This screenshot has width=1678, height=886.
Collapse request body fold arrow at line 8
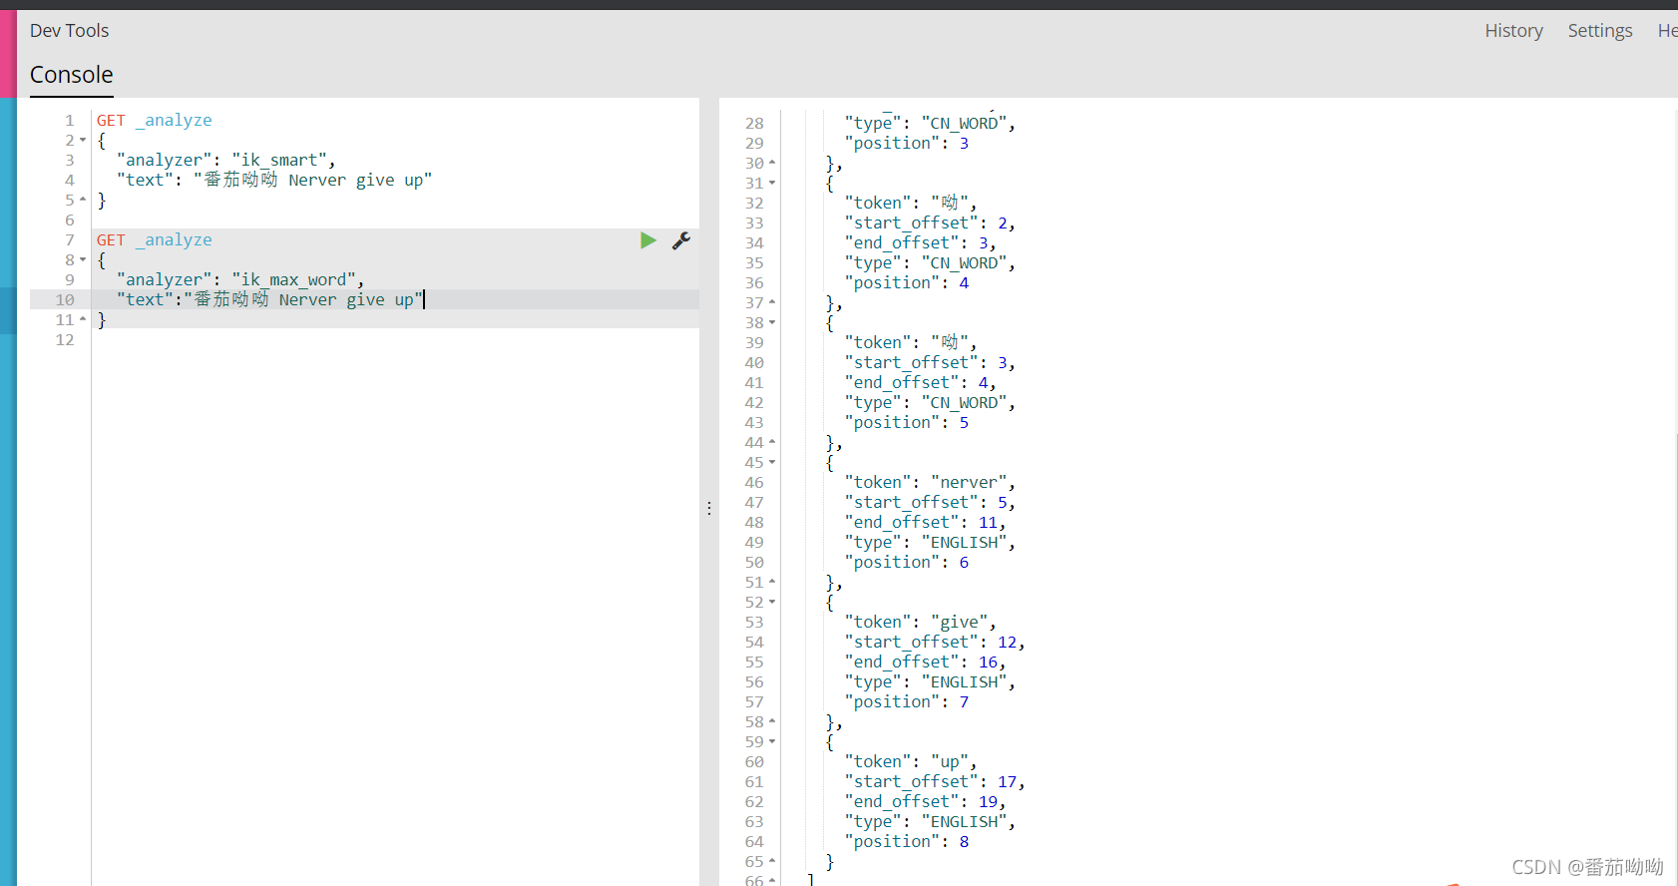point(83,260)
